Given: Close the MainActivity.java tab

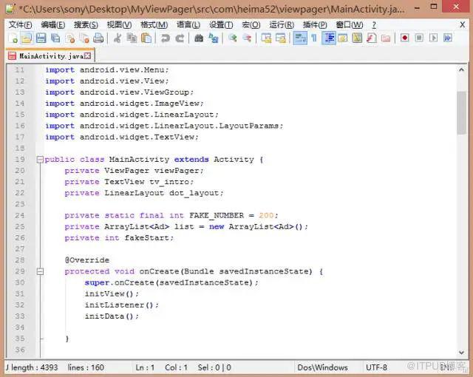Looking at the screenshot, I should [87, 55].
